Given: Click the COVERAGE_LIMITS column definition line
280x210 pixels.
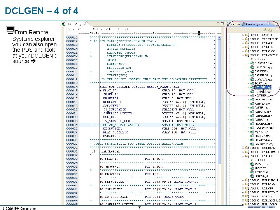Looking at the screenshot, I should click(x=154, y=114).
